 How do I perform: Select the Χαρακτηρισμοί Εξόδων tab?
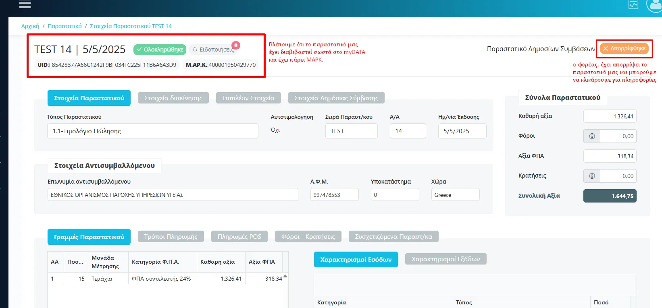[x=445, y=259]
